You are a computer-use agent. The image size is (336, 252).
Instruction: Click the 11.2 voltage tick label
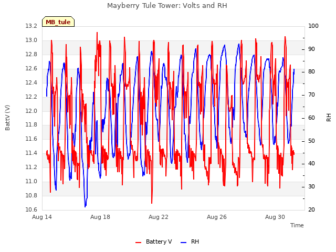coord(31,167)
